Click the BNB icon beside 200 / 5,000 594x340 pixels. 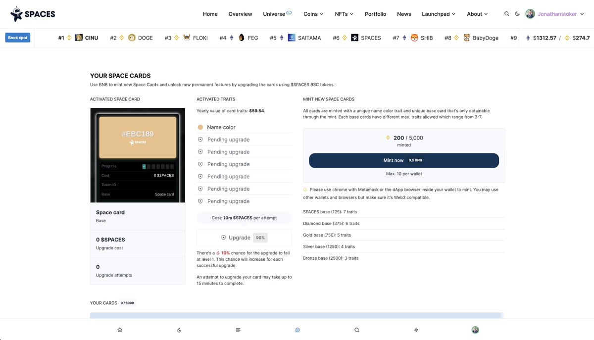pos(388,138)
